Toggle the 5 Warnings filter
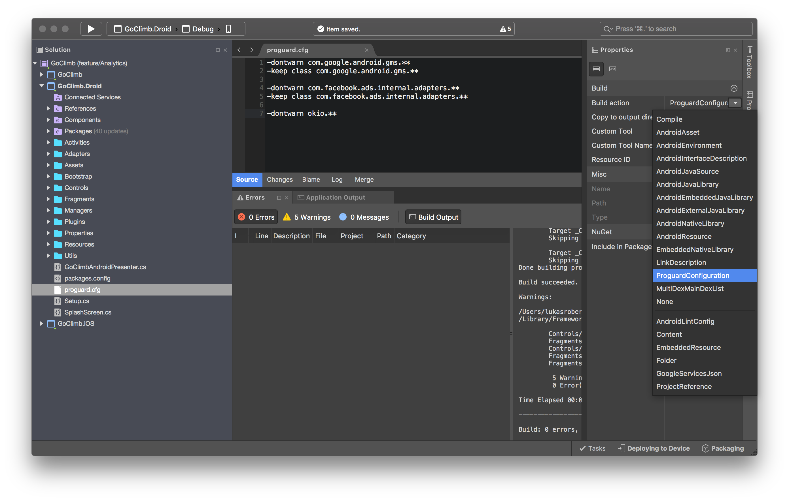The image size is (789, 501). tap(306, 217)
